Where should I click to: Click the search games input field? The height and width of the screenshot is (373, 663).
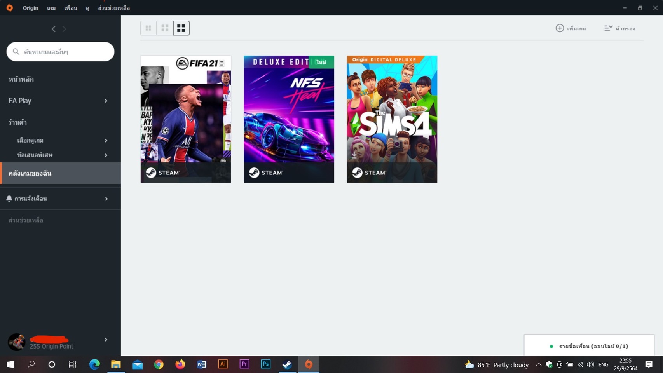coord(60,52)
